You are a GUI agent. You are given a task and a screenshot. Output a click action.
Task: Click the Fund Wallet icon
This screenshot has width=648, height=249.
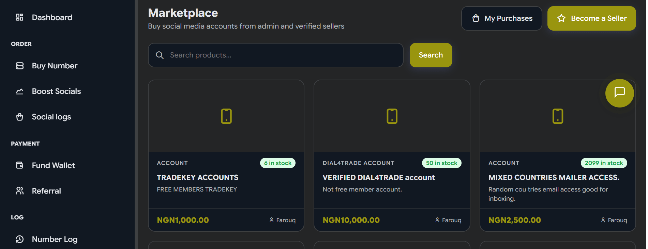20,165
